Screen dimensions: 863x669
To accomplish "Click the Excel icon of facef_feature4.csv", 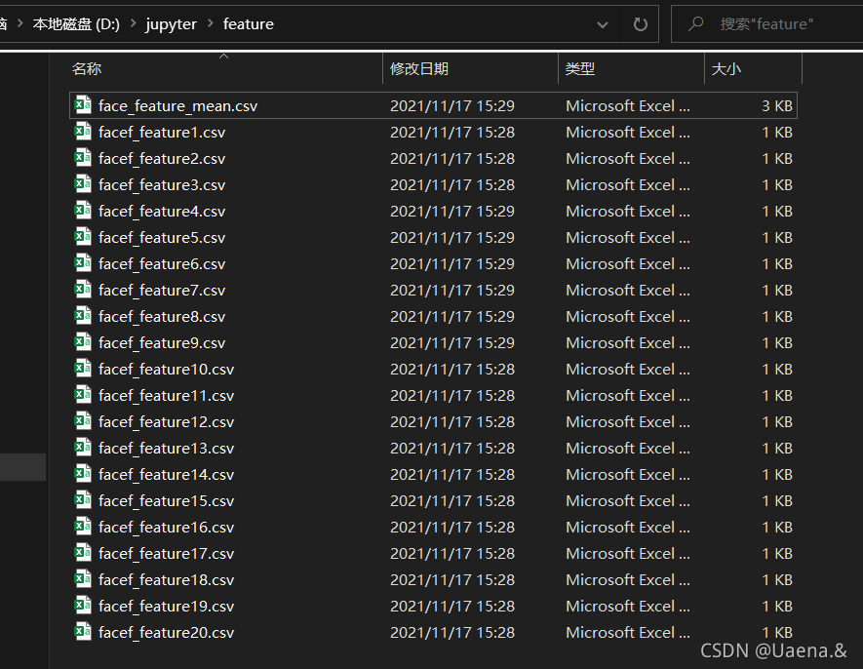I will click(x=83, y=211).
